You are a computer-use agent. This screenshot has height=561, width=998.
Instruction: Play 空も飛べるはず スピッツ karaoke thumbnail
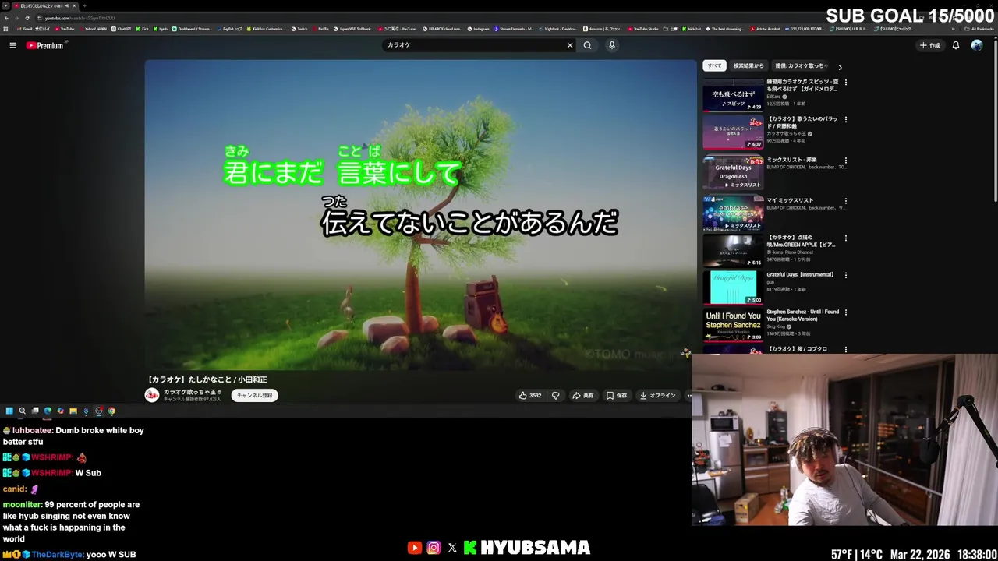pyautogui.click(x=733, y=94)
